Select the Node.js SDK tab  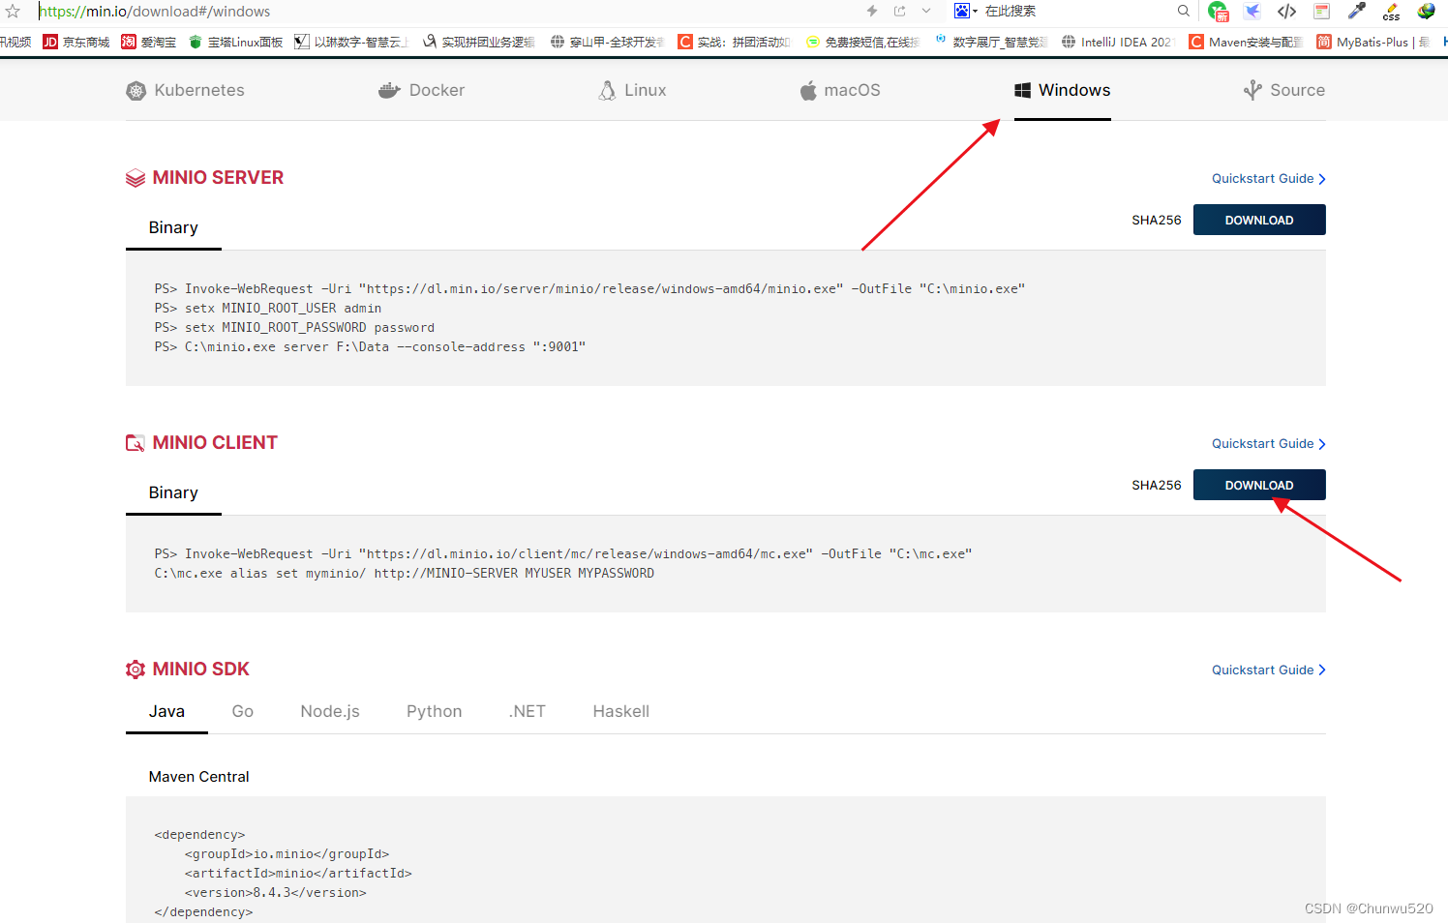[330, 711]
